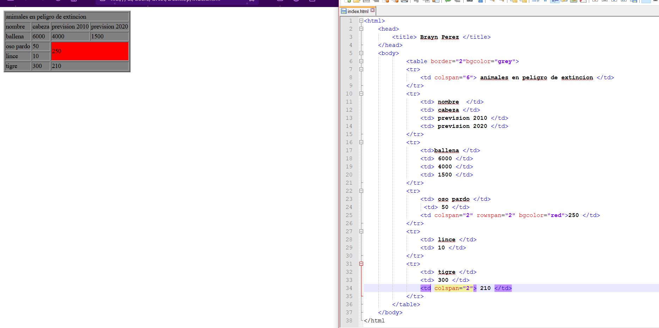Collapse the red fold marker on line 31
The height and width of the screenshot is (328, 659).
click(361, 264)
